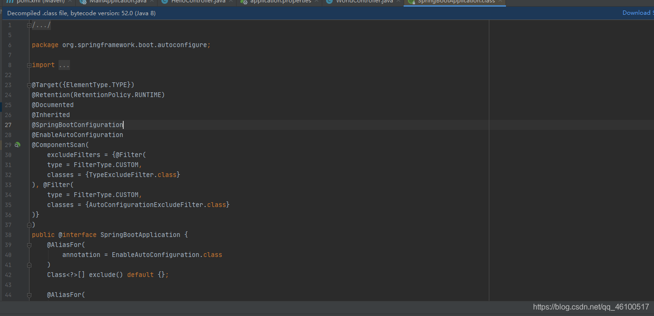Click the Download Sources link in banner
The height and width of the screenshot is (316, 654).
[x=638, y=13]
